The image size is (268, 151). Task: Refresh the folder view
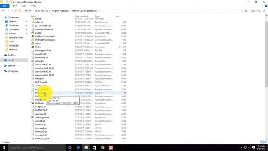246,11
